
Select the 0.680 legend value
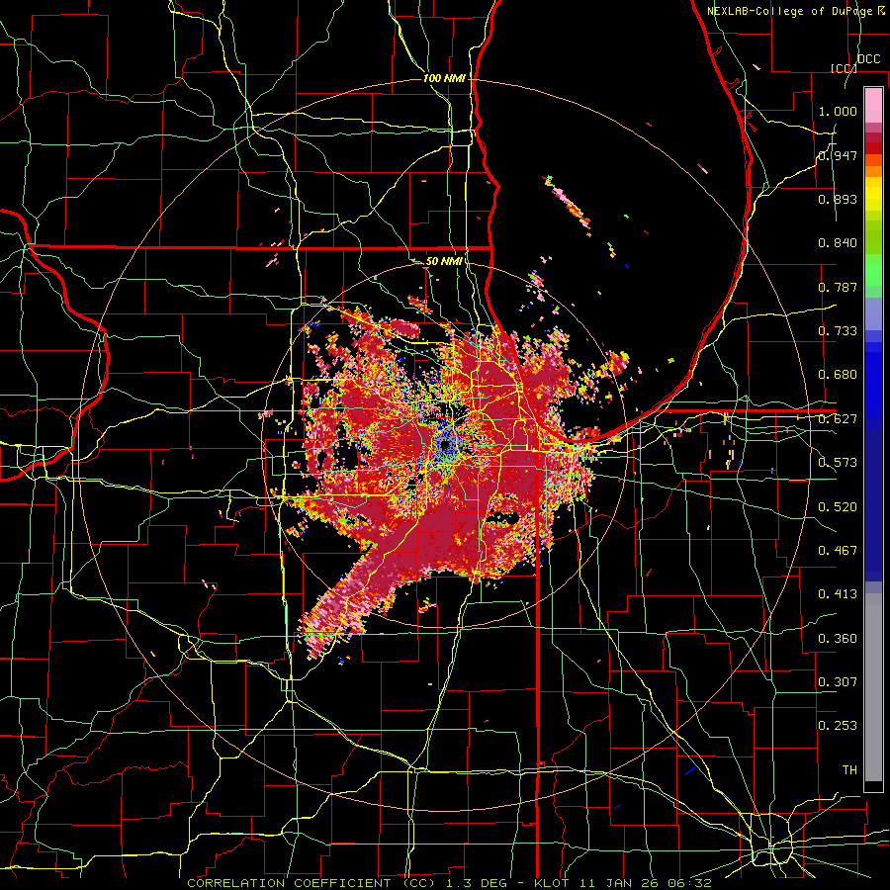click(x=838, y=375)
